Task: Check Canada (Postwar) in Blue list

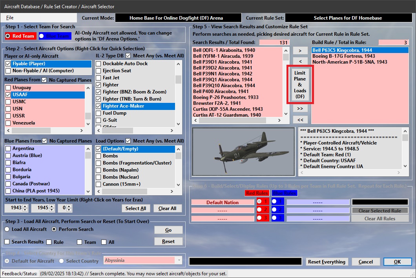Action: point(8,184)
